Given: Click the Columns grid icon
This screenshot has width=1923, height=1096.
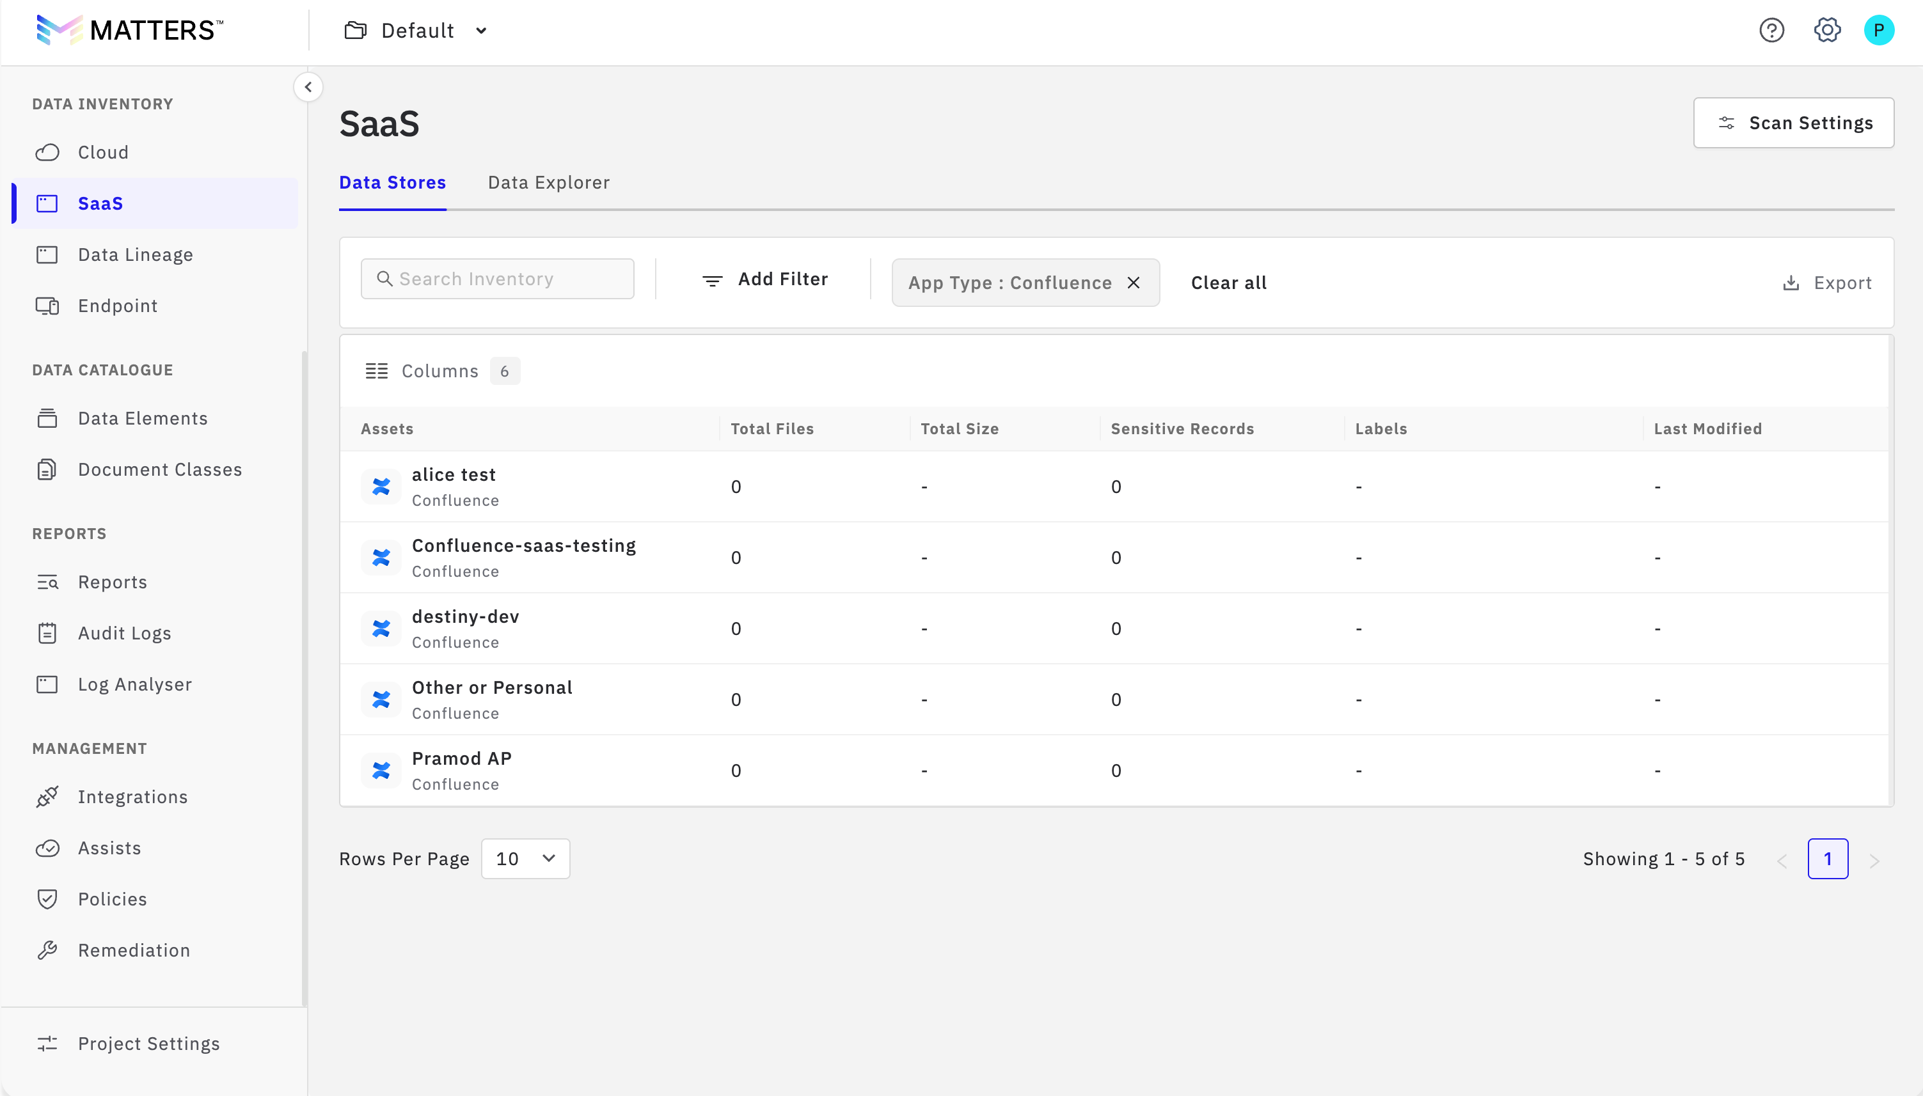Looking at the screenshot, I should pyautogui.click(x=376, y=371).
